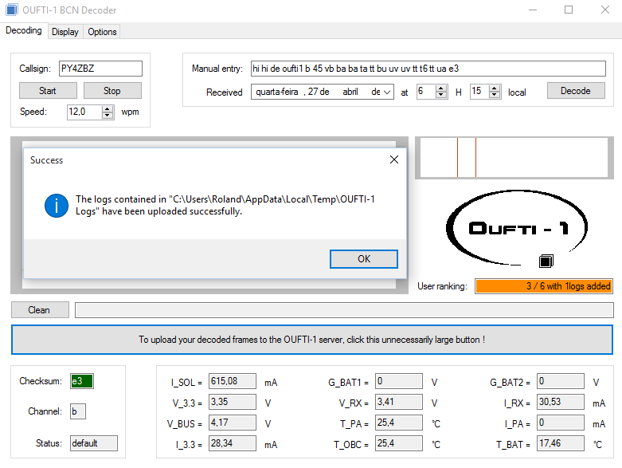Click the Manual entry text field
This screenshot has width=622, height=468.
[x=428, y=69]
